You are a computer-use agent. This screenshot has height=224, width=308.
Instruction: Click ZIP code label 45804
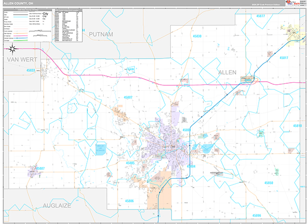pos(191,166)
